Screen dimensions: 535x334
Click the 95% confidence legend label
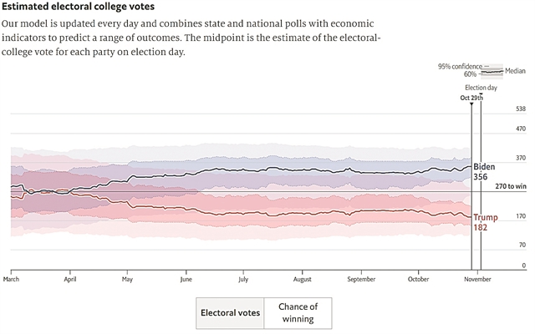pyautogui.click(x=458, y=66)
